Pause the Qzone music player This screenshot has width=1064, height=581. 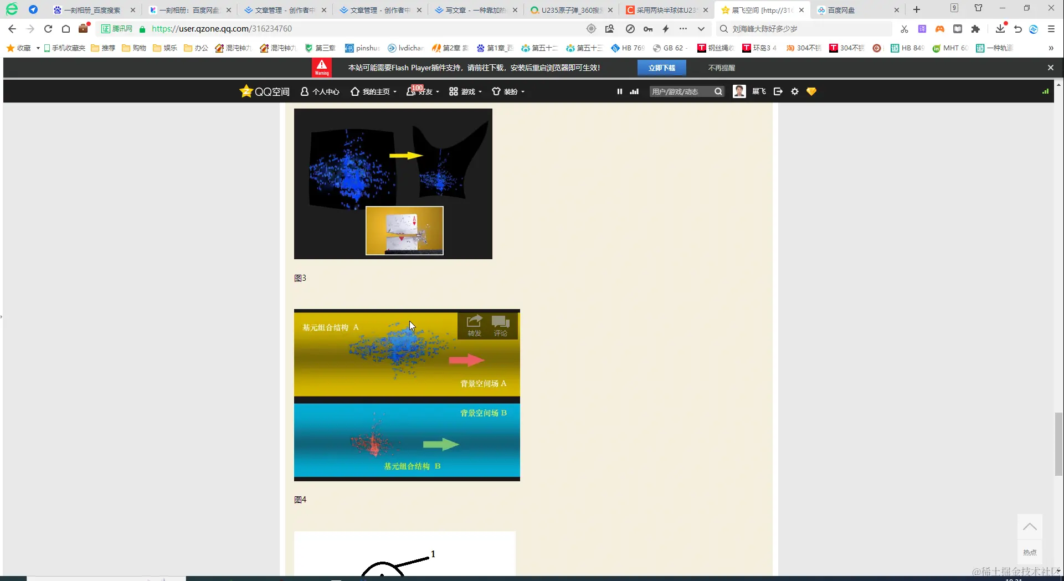[x=620, y=91]
